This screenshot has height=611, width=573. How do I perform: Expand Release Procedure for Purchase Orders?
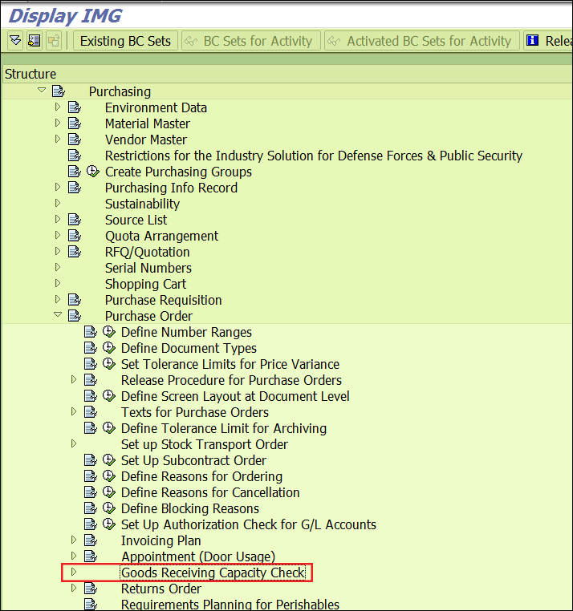click(74, 379)
